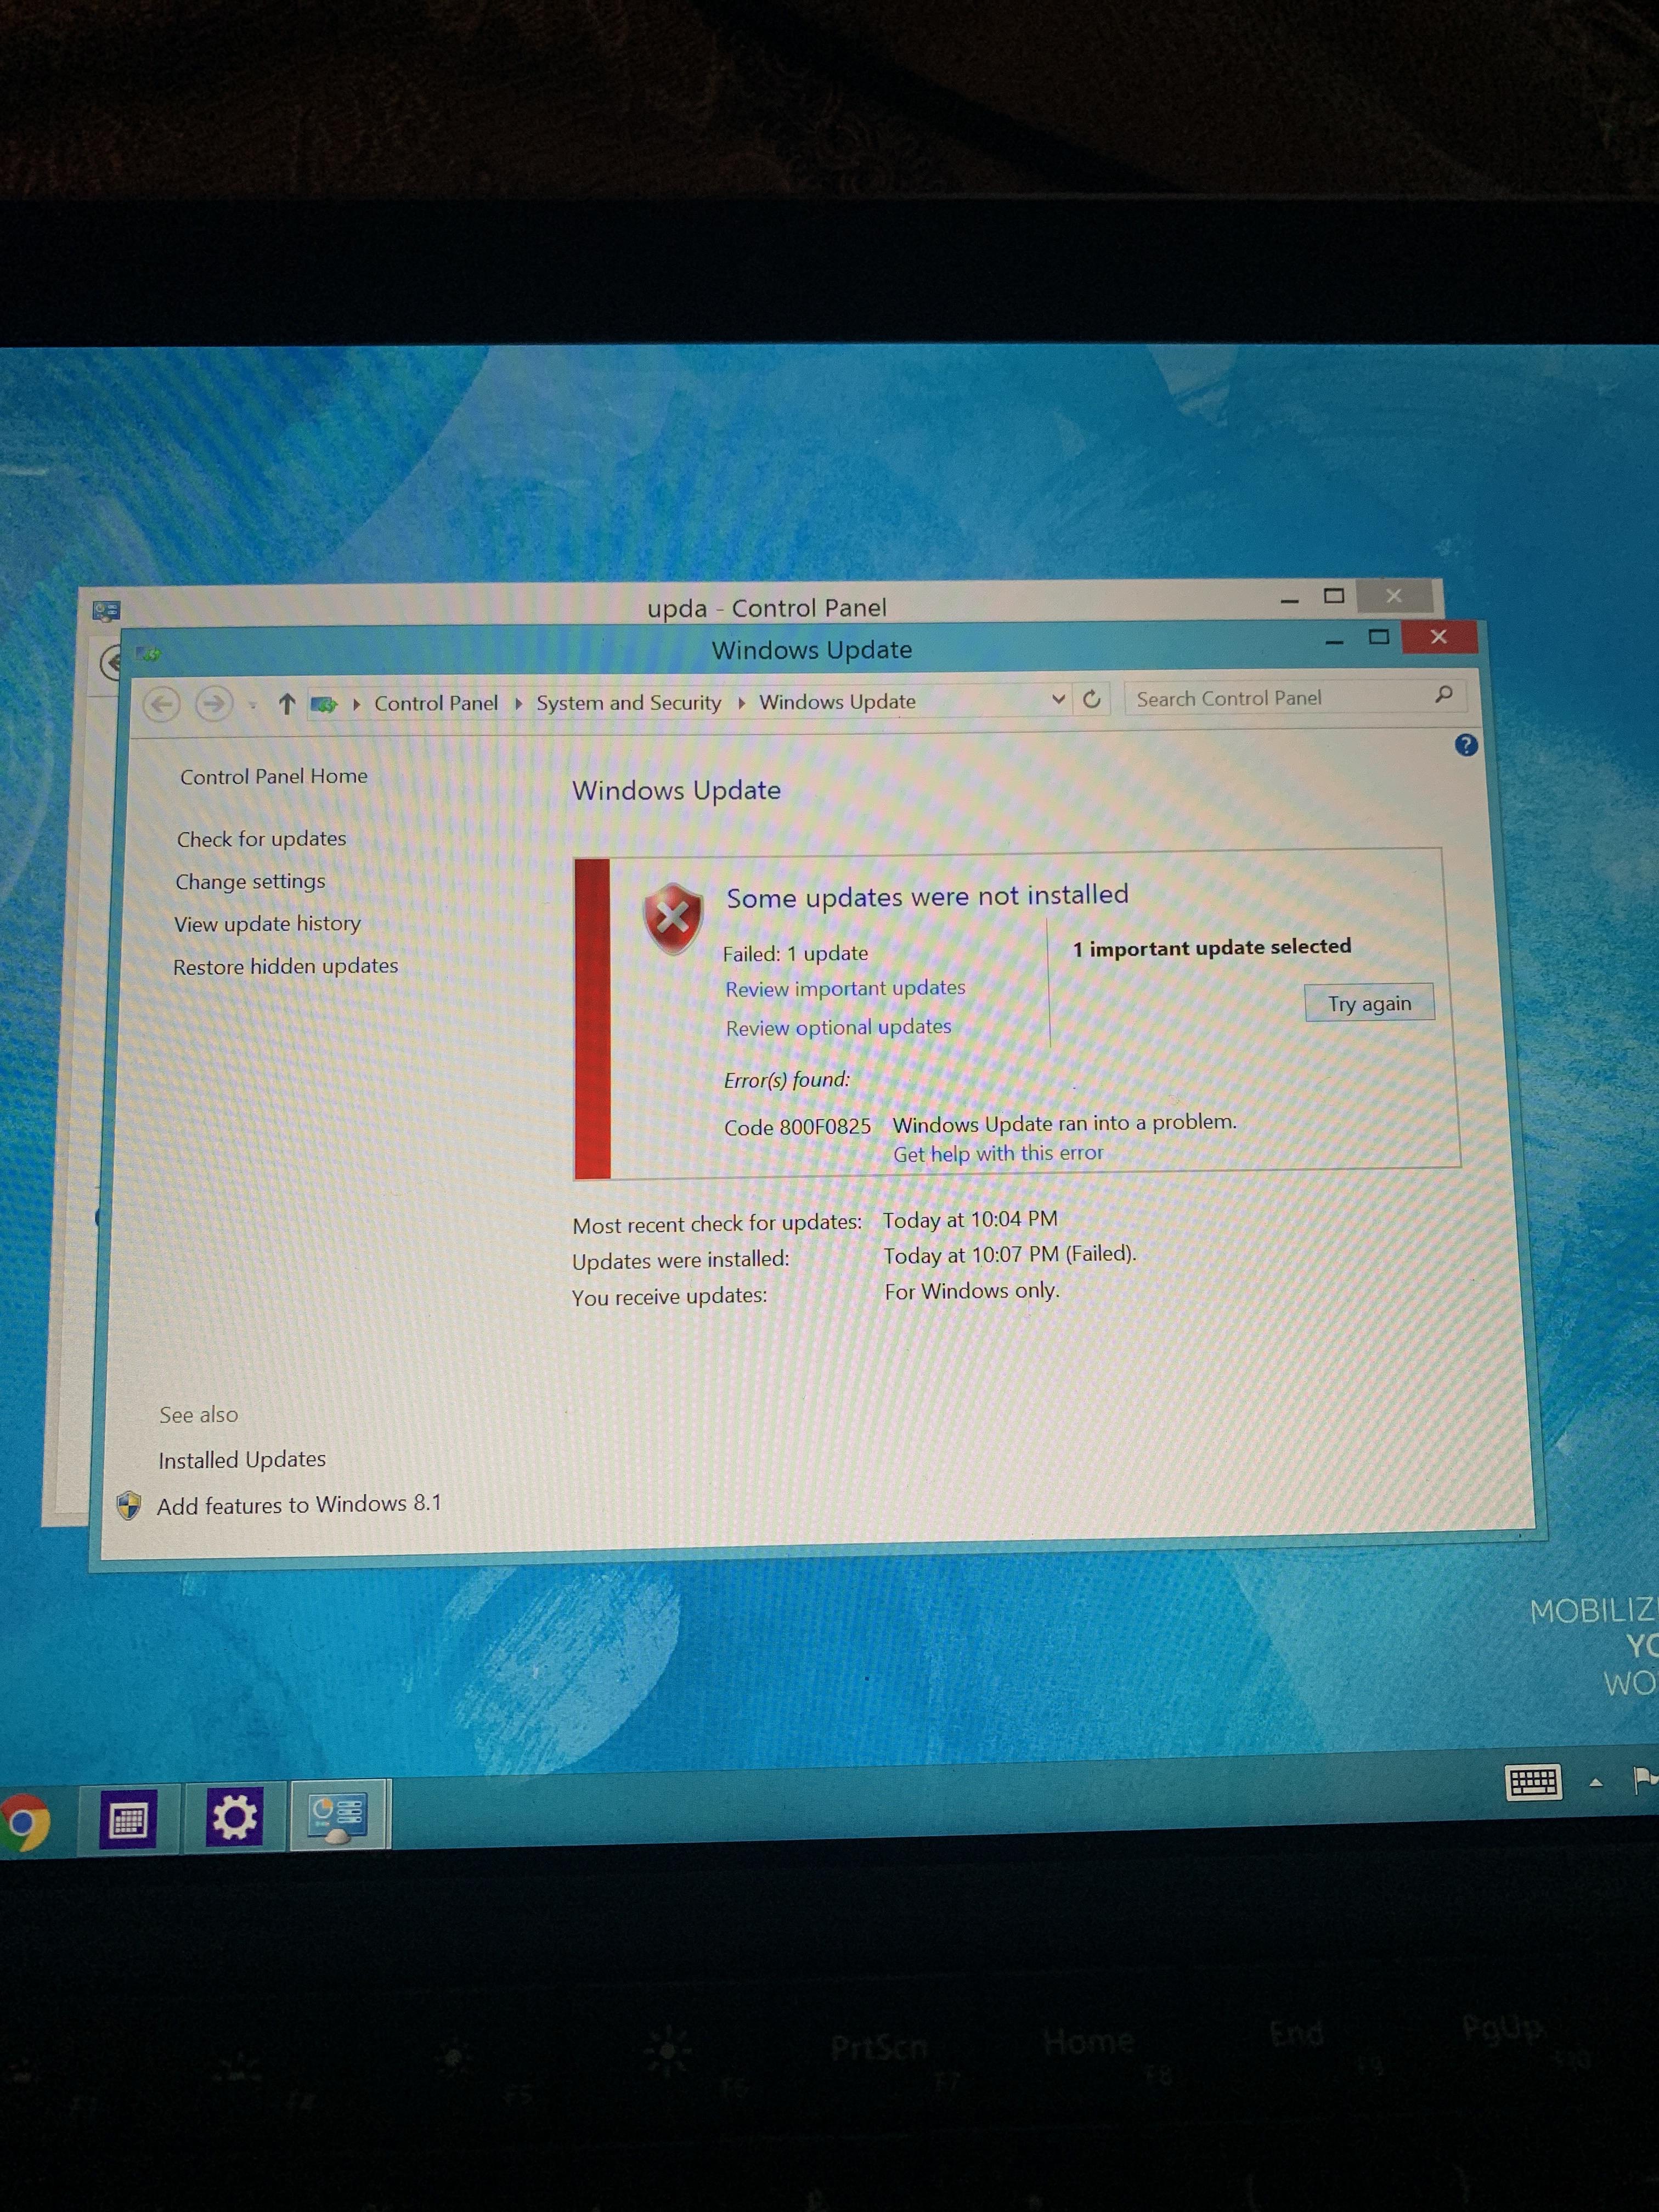The height and width of the screenshot is (2212, 1659).
Task: Select Control Panel in the breadcrumb
Action: click(436, 703)
